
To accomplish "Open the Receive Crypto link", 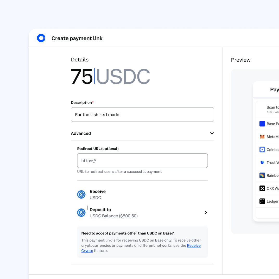I will coord(194,245).
